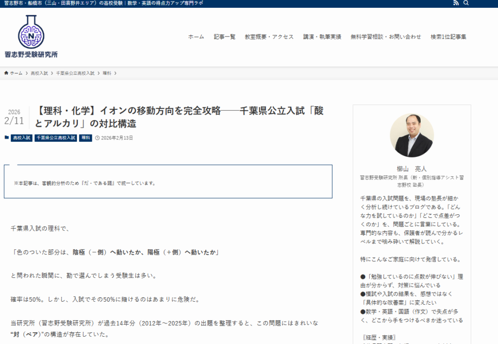This screenshot has height=344, width=498.
Task: Click the 理科 category tag badge
Action: [86, 138]
